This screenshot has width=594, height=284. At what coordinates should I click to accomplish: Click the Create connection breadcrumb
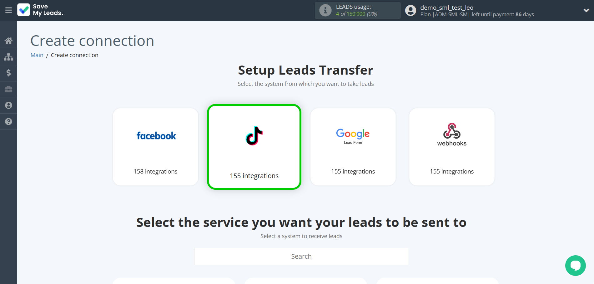74,55
